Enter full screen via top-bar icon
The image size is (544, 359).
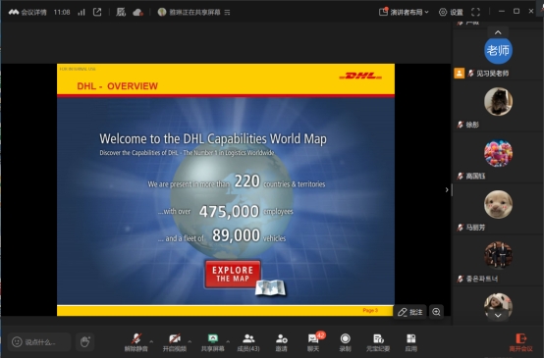pyautogui.click(x=475, y=12)
